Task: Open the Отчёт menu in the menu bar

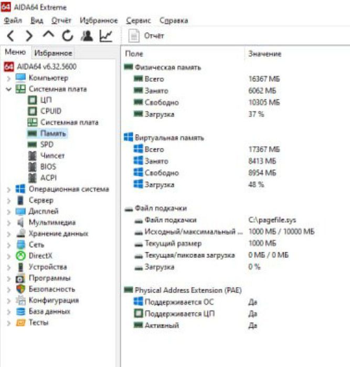Action: click(61, 20)
